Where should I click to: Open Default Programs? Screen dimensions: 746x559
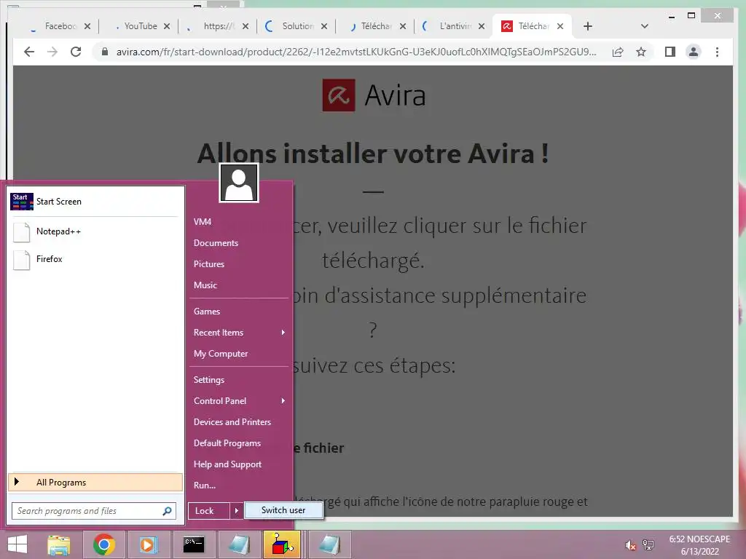[x=227, y=443]
